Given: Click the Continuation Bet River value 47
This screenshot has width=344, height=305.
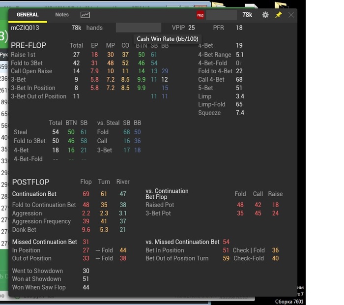Looking at the screenshot, I should 123,194.
